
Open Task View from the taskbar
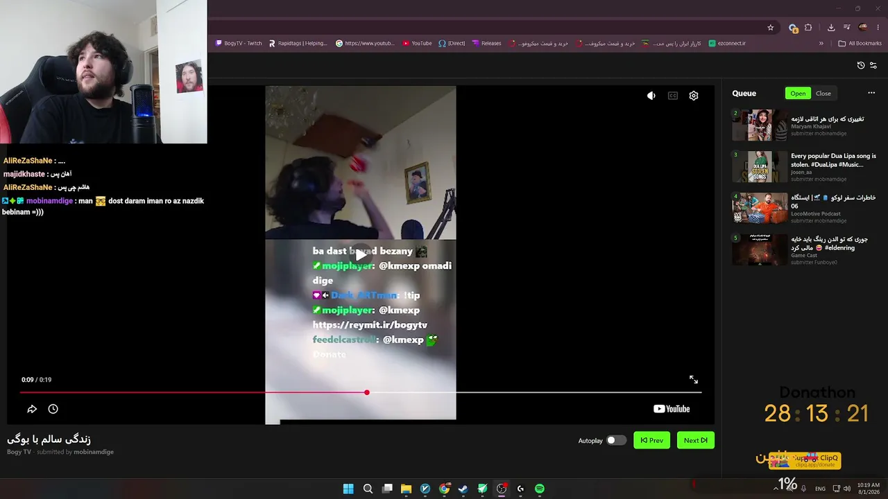[387, 489]
